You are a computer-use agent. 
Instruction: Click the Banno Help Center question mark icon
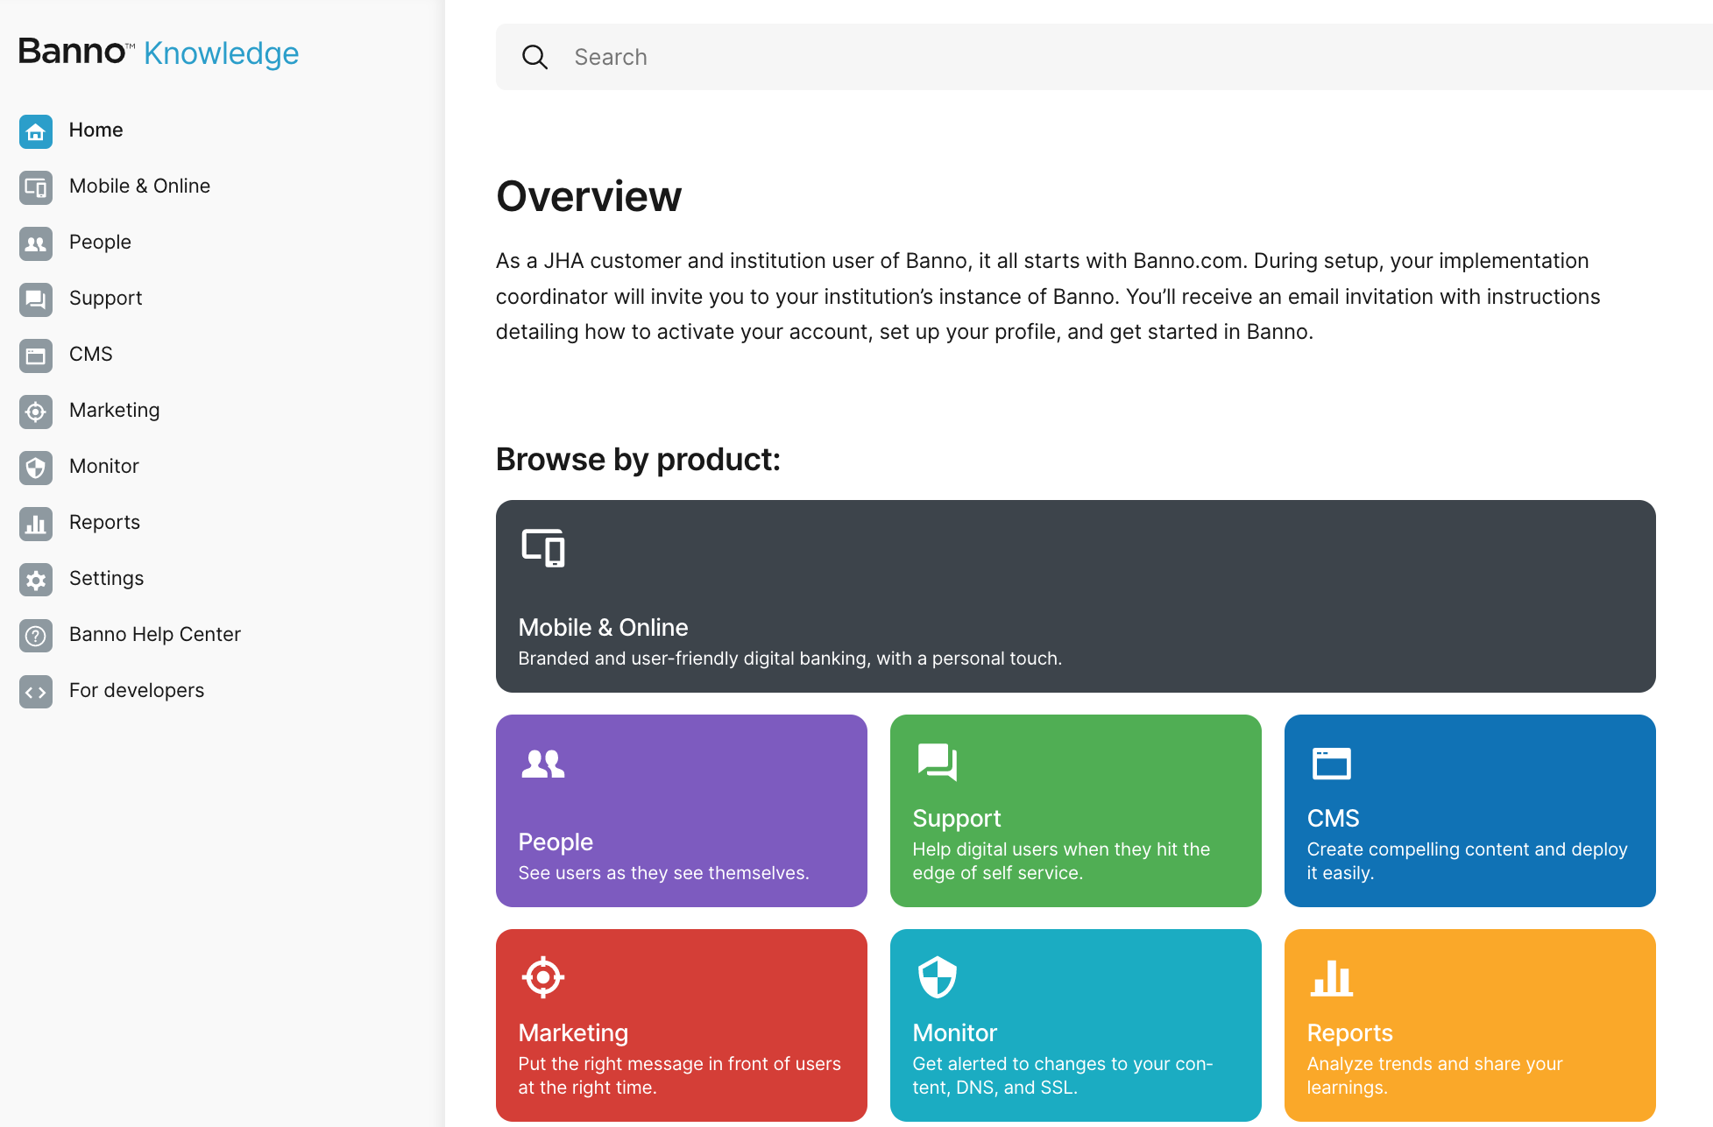coord(36,636)
